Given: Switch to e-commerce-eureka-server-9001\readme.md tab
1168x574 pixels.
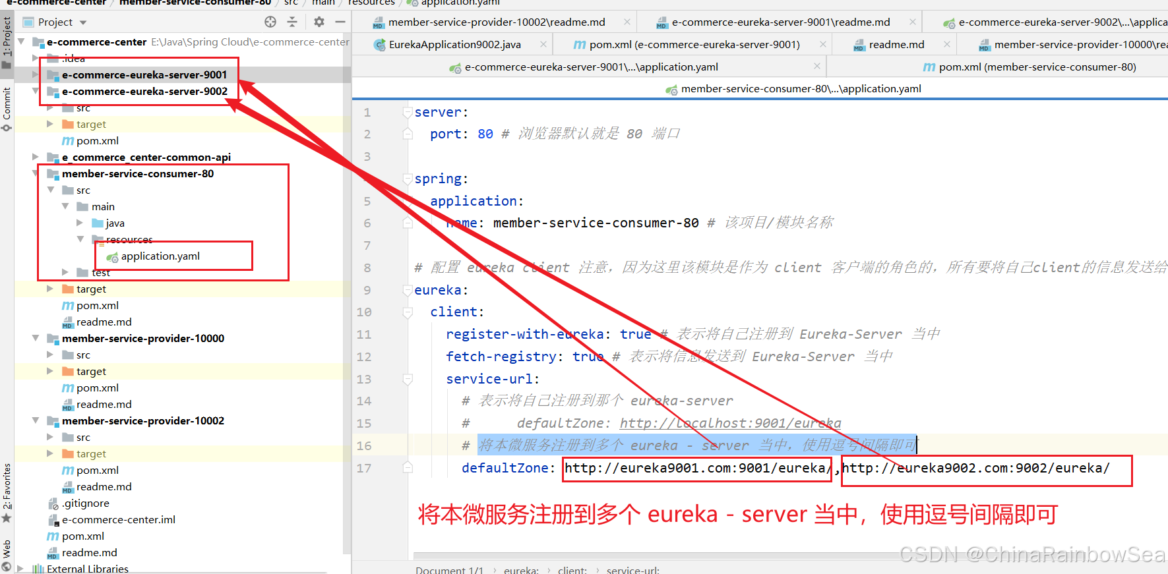Looking at the screenshot, I should coord(781,22).
